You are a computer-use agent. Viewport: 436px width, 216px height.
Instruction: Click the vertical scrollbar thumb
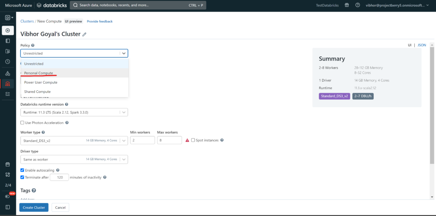(432, 105)
